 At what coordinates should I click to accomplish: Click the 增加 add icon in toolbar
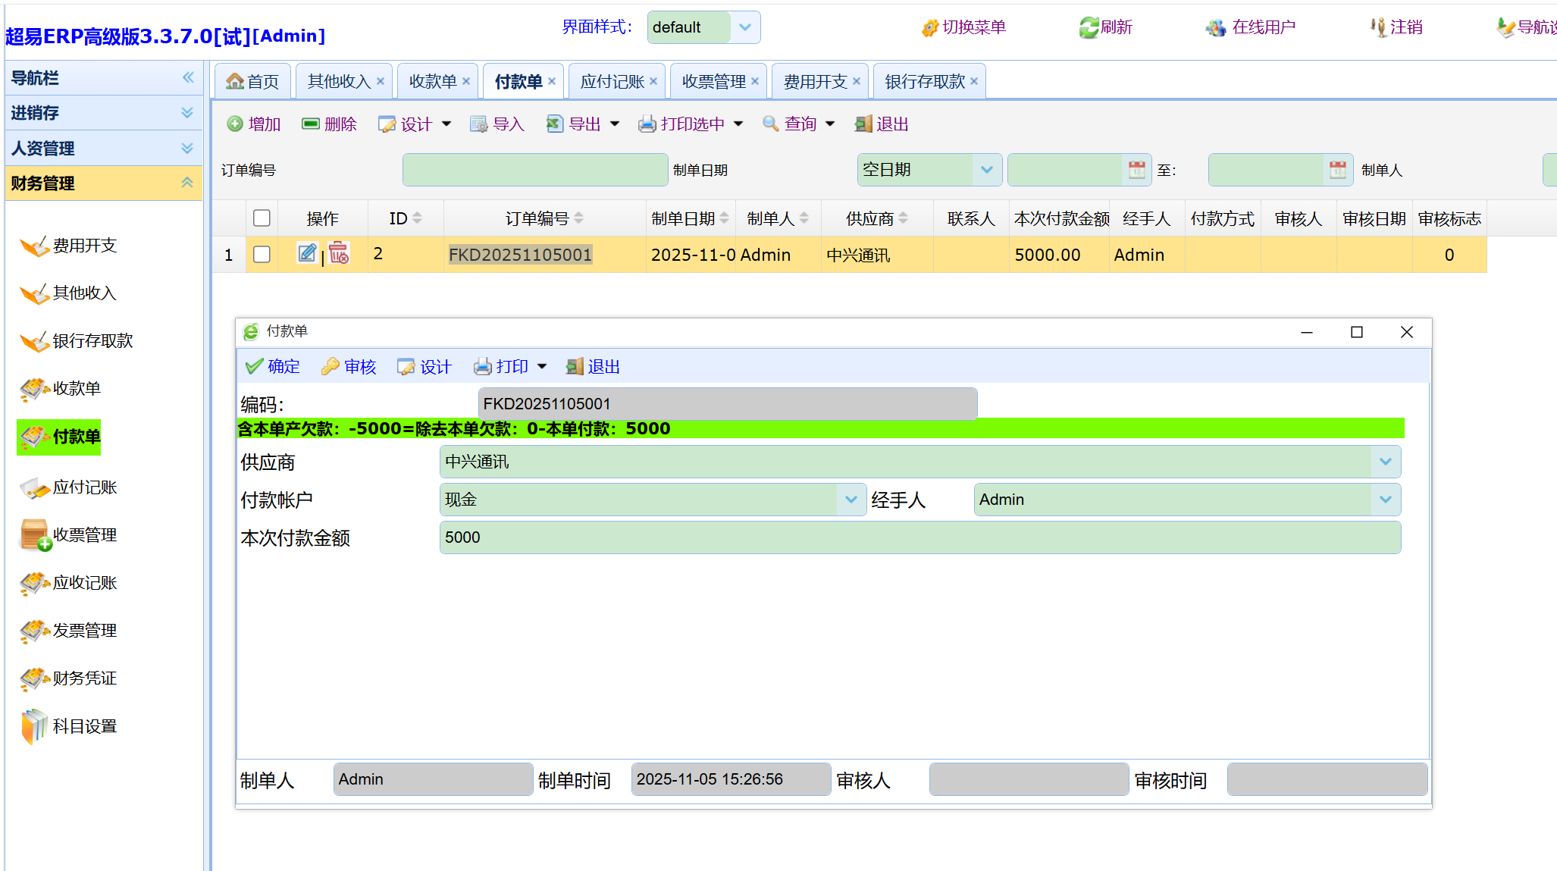235,124
